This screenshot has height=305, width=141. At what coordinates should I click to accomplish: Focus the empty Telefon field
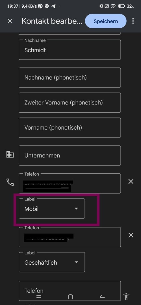[70, 291]
